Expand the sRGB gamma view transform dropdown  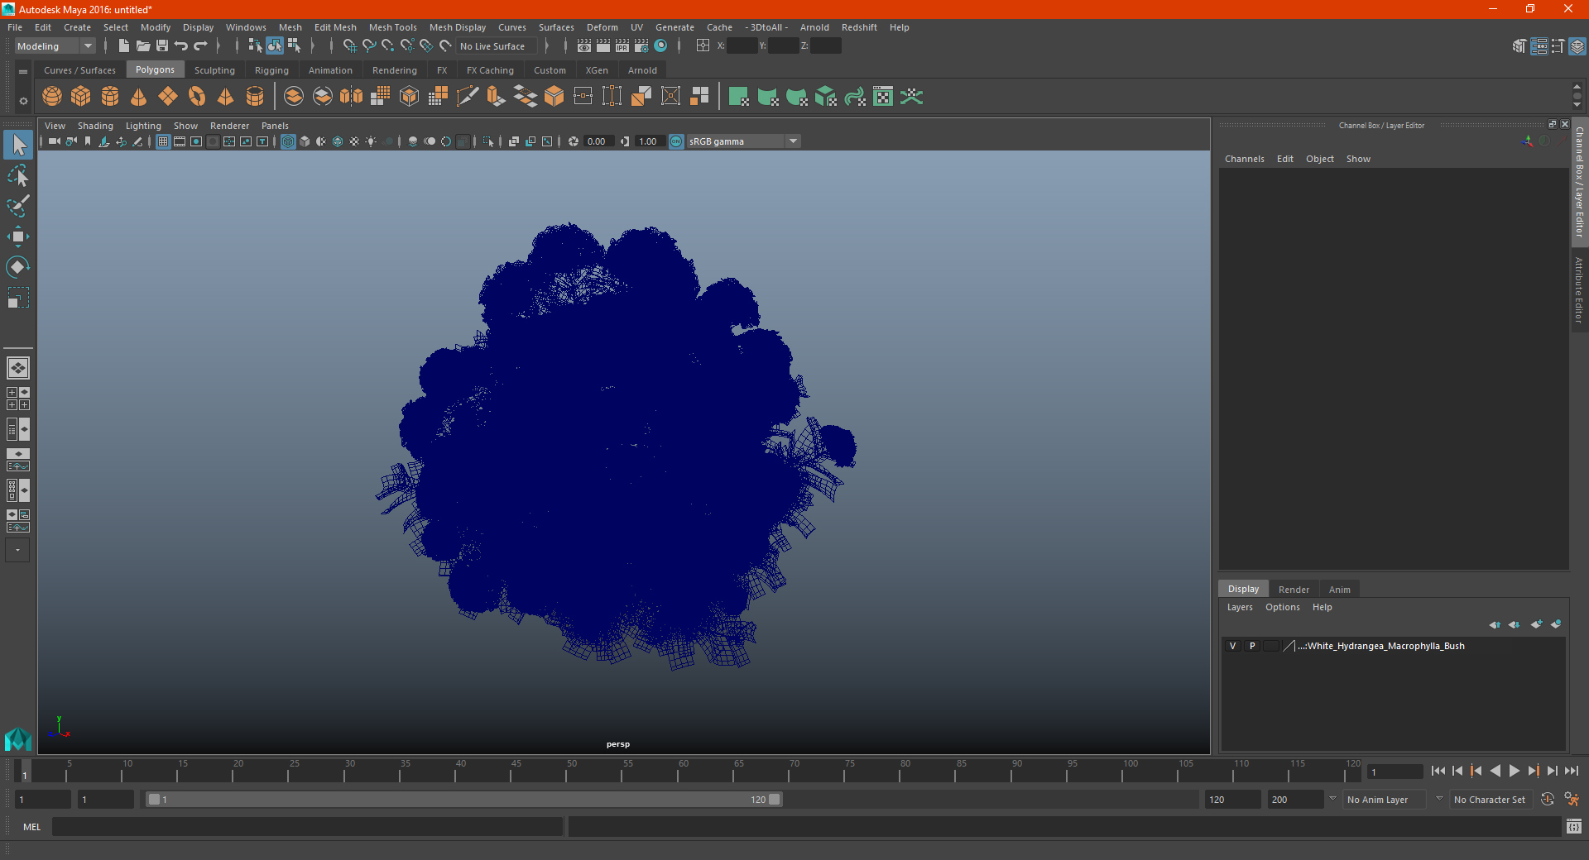(793, 141)
